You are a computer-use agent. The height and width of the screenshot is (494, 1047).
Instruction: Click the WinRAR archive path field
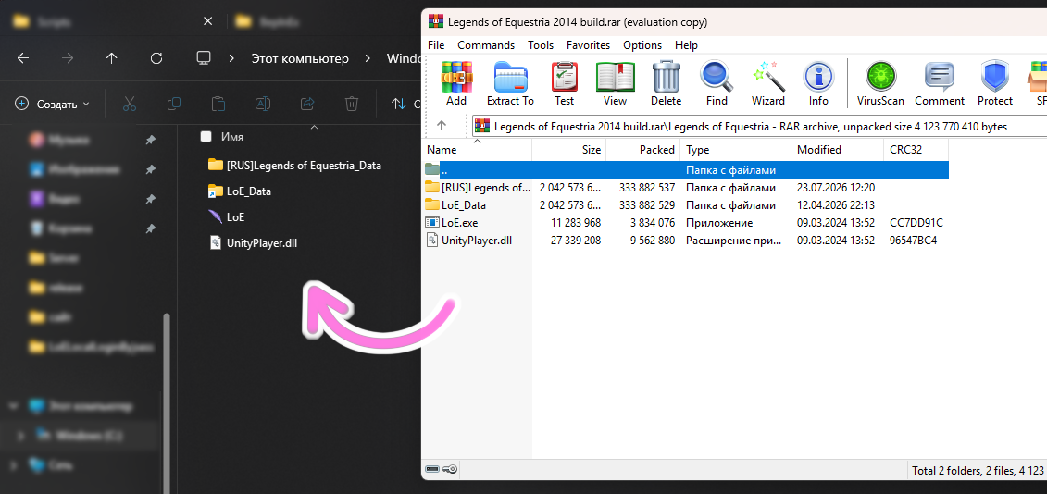point(759,126)
